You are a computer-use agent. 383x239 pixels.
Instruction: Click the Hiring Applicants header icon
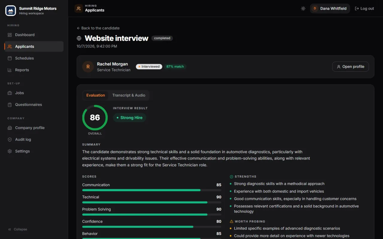coord(79,8)
